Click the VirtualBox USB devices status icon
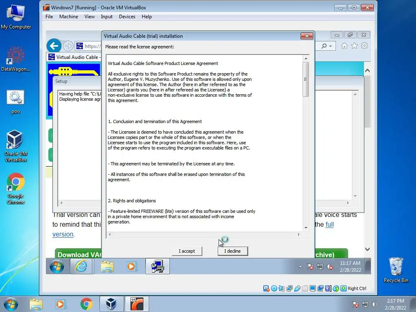Image resolution: width=416 pixels, height=312 pixels. pyautogui.click(x=297, y=288)
